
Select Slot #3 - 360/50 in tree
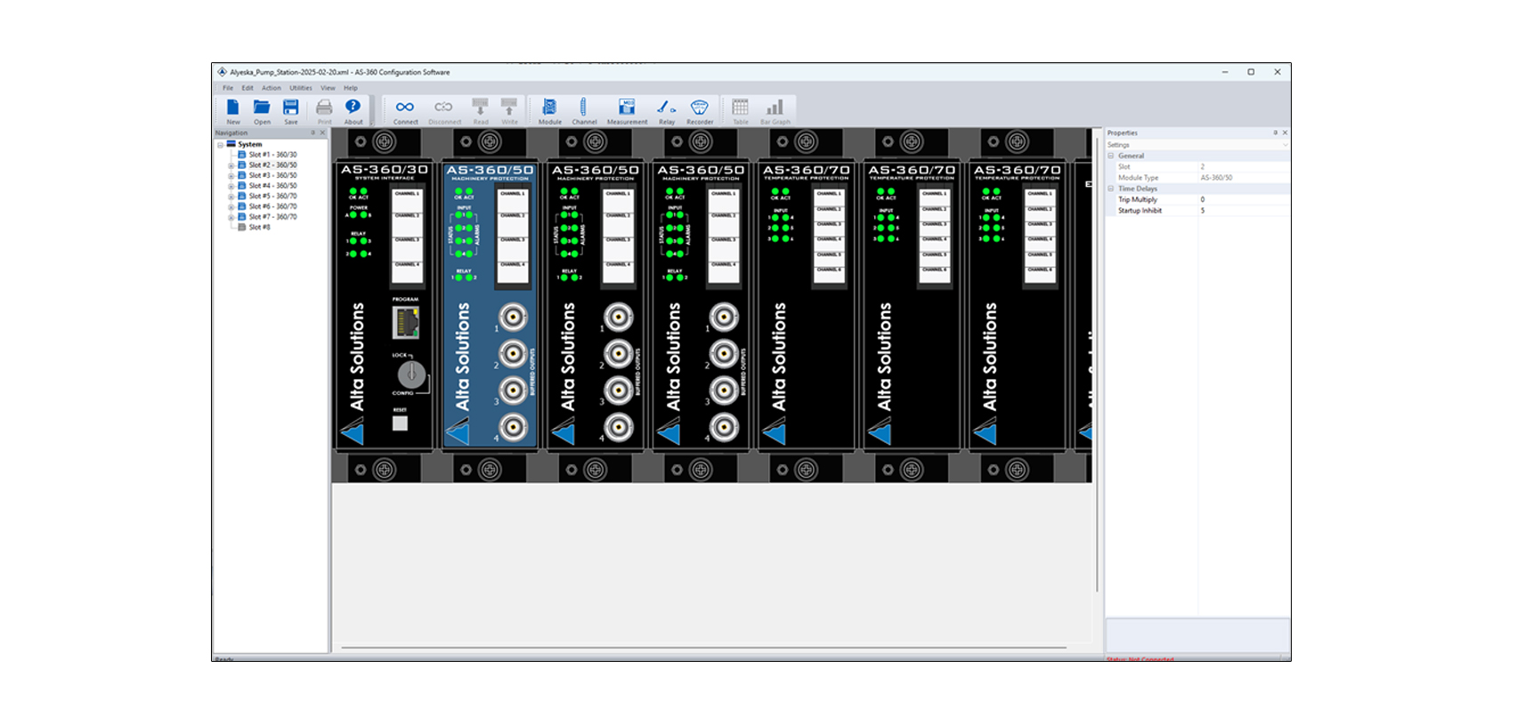(x=272, y=175)
